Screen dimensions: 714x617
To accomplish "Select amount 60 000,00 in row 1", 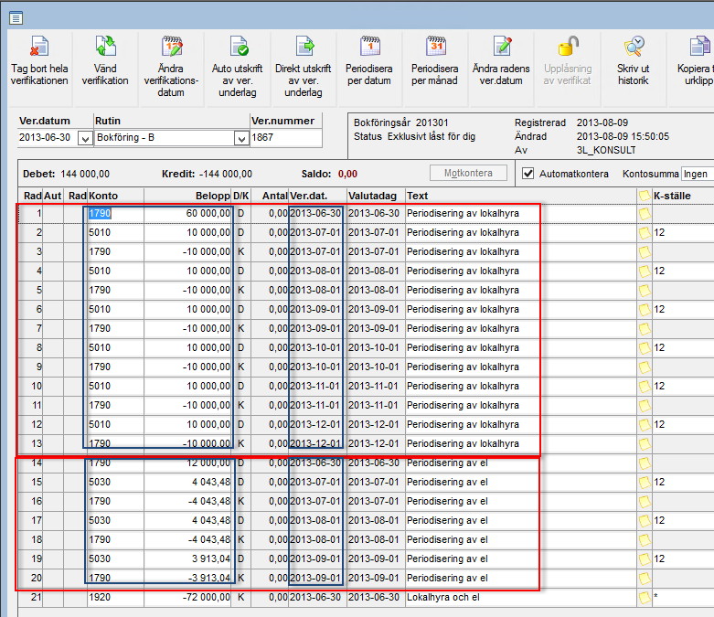I will click(x=187, y=214).
